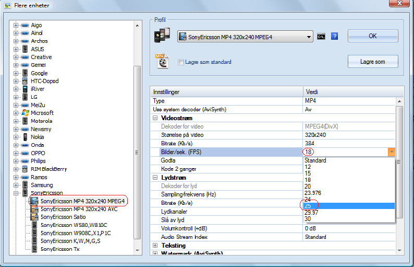Click the SonyEricsson W908C,X1,P1C phone icon

click(x=34, y=233)
